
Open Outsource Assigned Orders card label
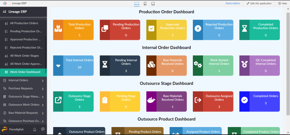[x=219, y=98]
